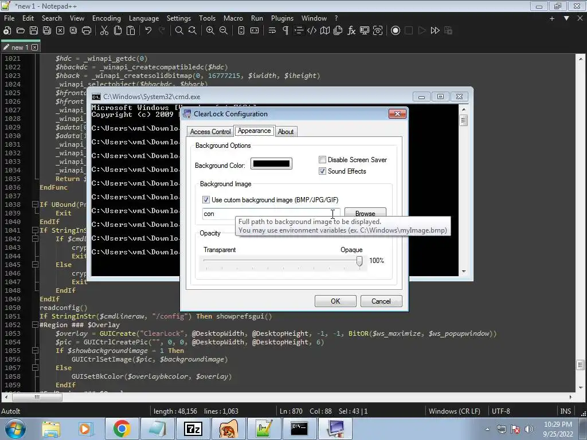Click the Save file toolbar icon
Screen dimensions: 587x440
34,31
